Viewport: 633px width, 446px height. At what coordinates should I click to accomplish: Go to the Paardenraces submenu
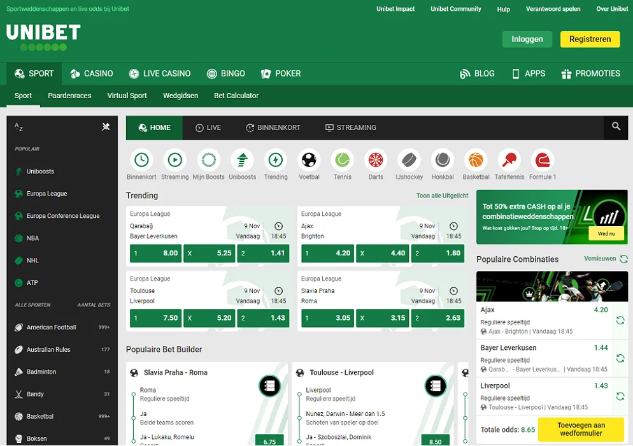tap(69, 96)
